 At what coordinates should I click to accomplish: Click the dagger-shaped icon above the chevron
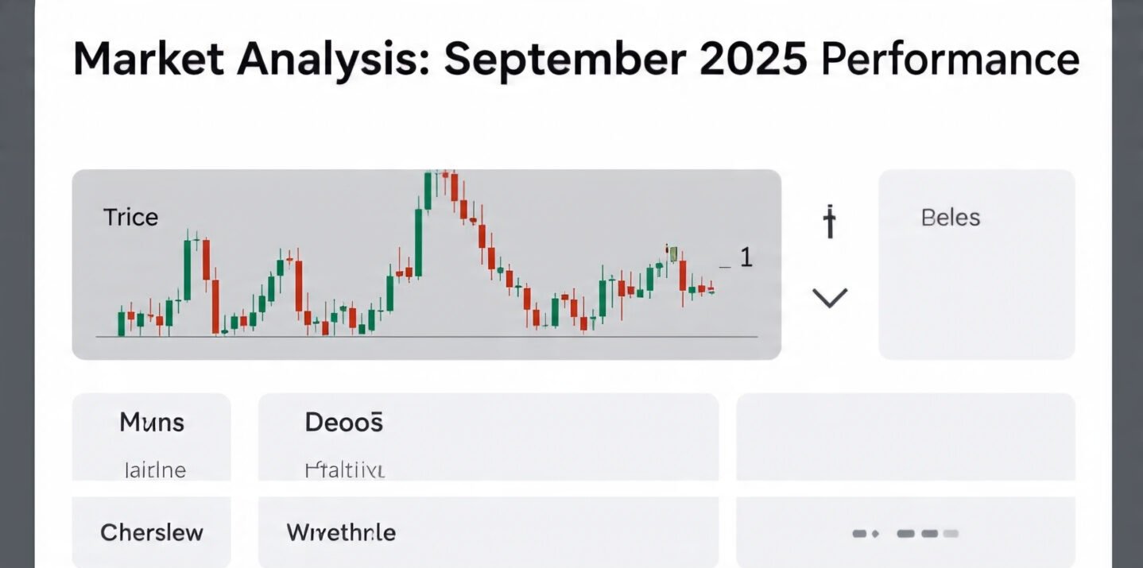pos(830,222)
